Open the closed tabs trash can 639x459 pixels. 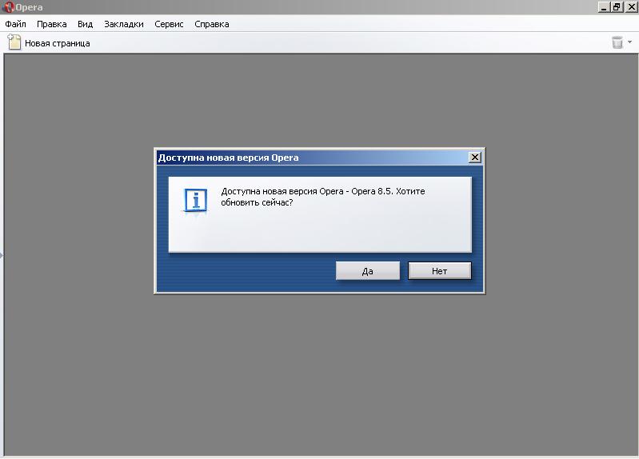(x=617, y=42)
